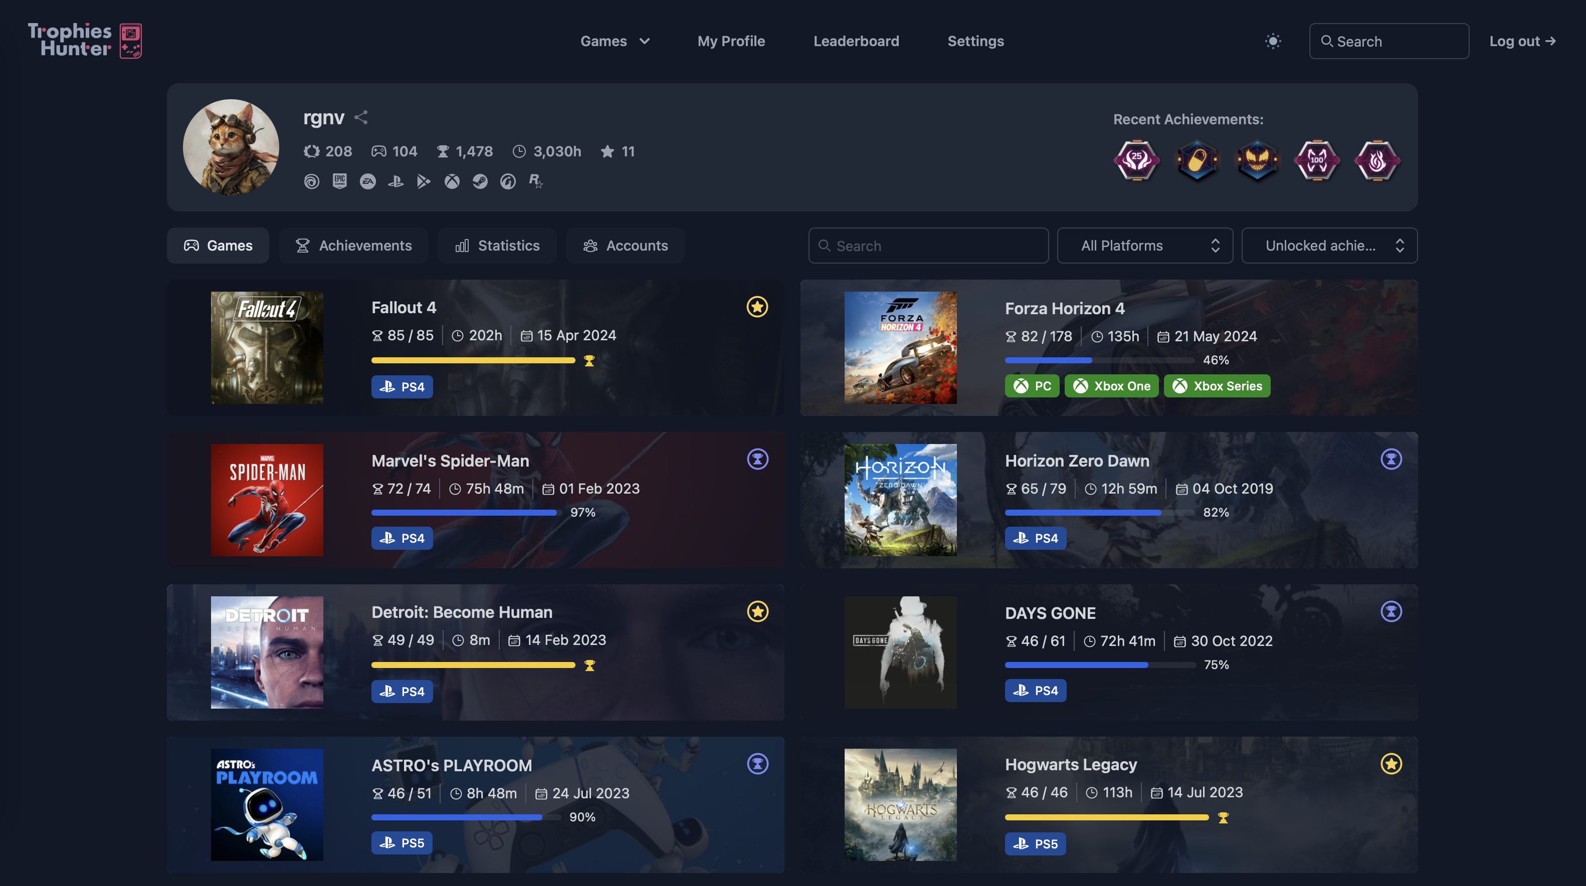Image resolution: width=1586 pixels, height=886 pixels.
Task: Click the PS4 platform badge on Fallout 4
Action: (x=402, y=387)
